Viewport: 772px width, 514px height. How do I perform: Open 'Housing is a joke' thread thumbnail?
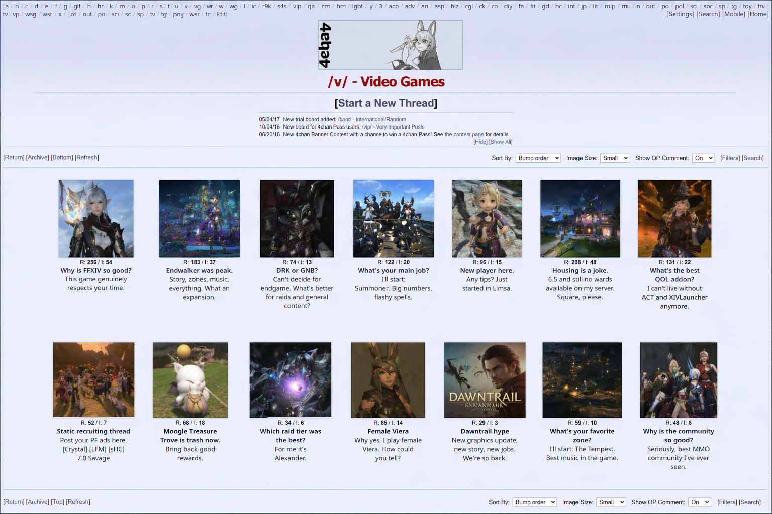[580, 218]
